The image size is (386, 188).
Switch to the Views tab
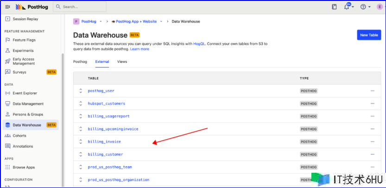122,61
